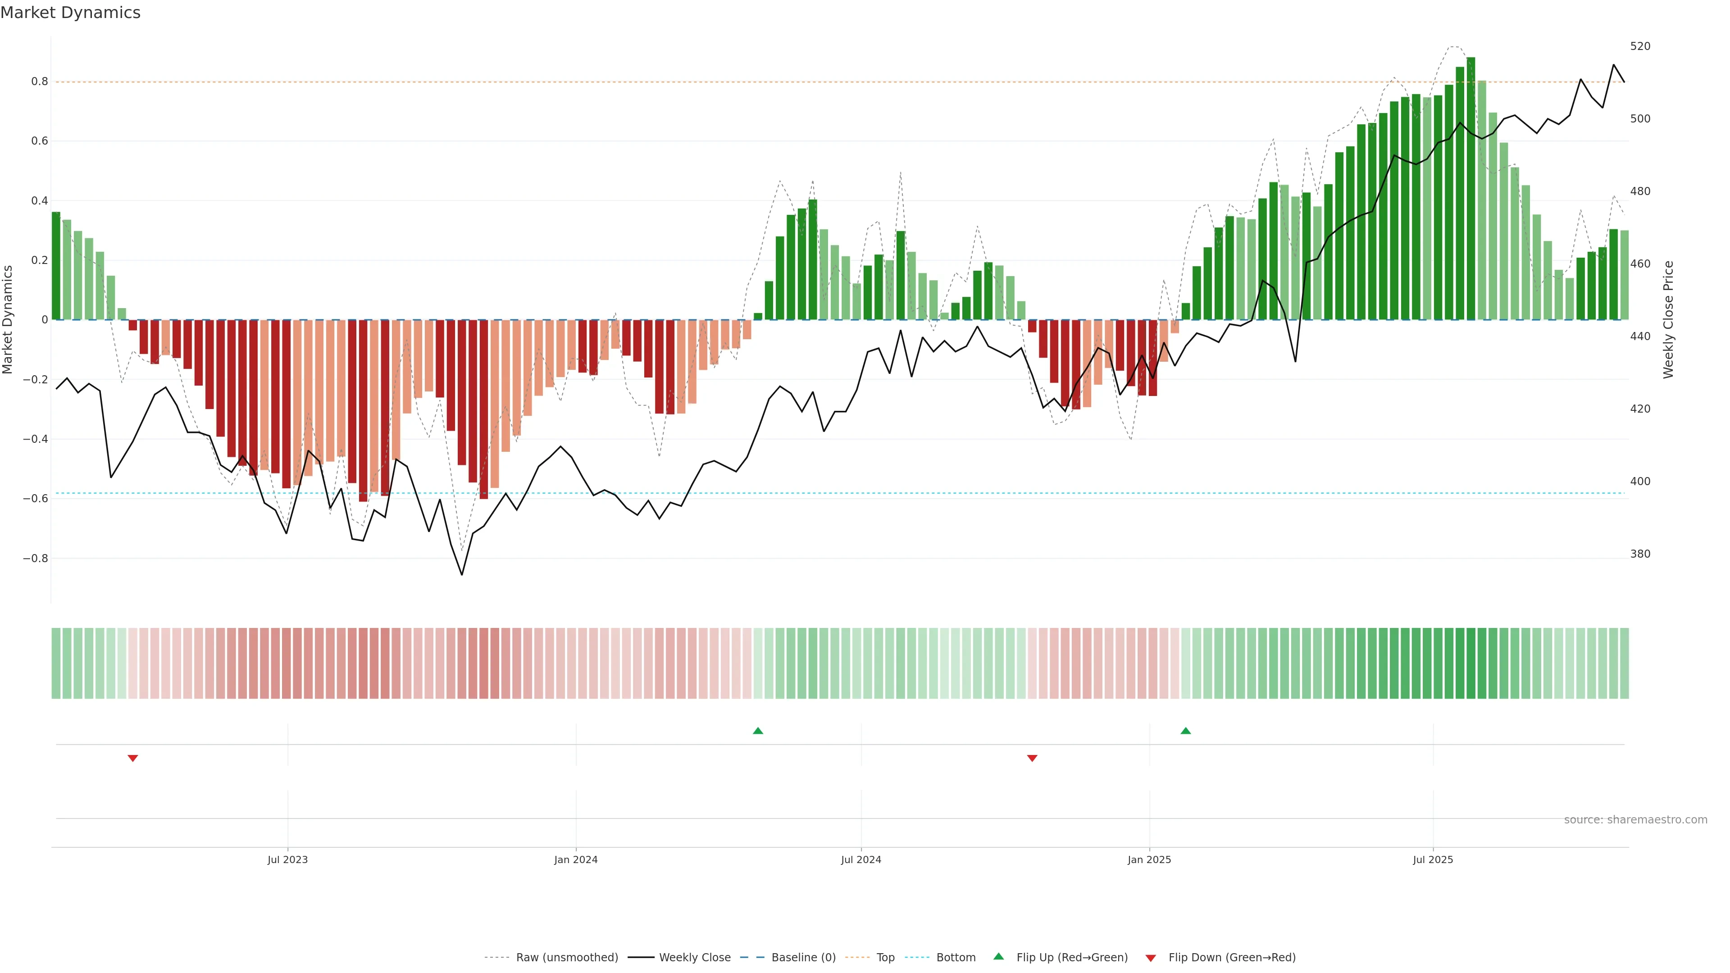Click the Flip Up triangle in the legend
This screenshot has height=973, width=1730.
tap(998, 956)
